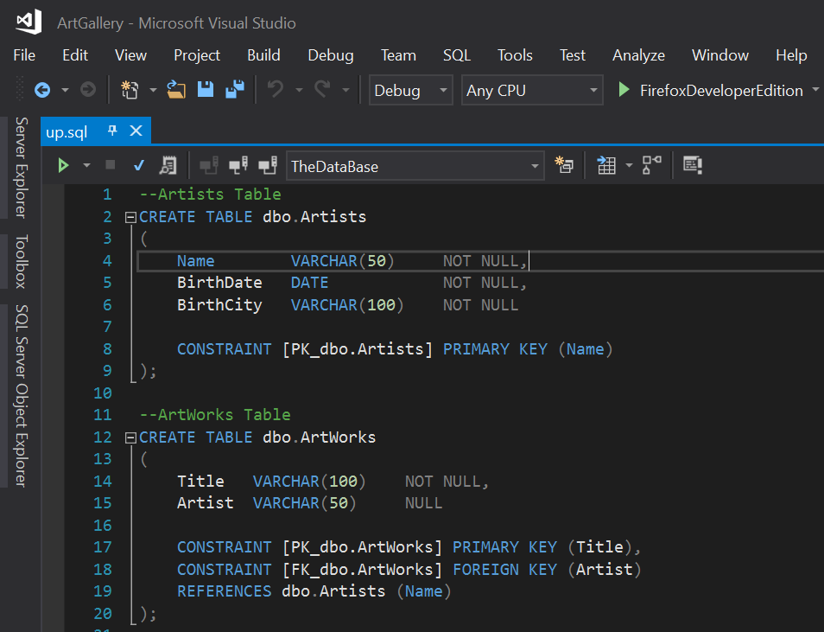
Task: Click the Open File folder icon
Action: click(176, 90)
